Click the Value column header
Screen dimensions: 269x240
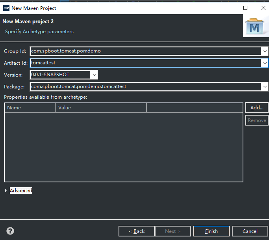[x=101, y=108]
